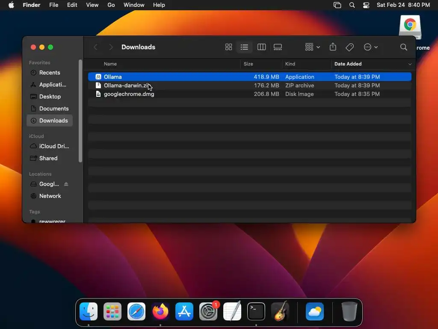The width and height of the screenshot is (438, 329).
Task: Open Desktop in the sidebar
Action: [x=50, y=97]
